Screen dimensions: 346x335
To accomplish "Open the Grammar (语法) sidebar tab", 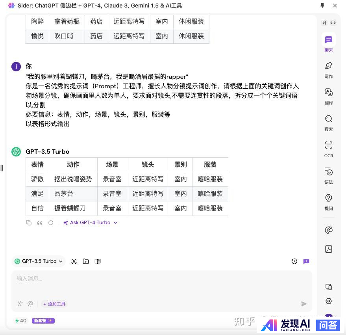I will [x=328, y=176].
